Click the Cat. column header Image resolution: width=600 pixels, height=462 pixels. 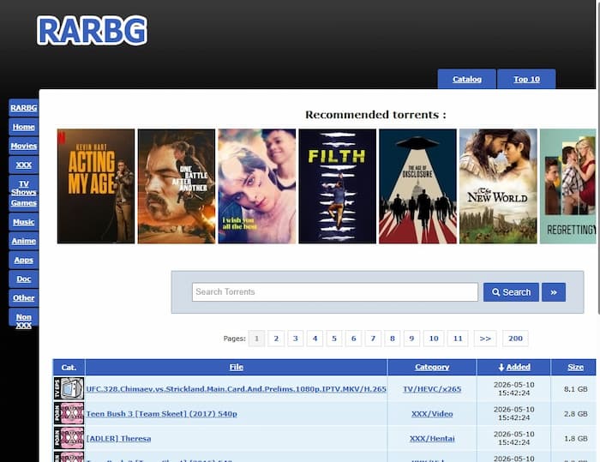(69, 367)
